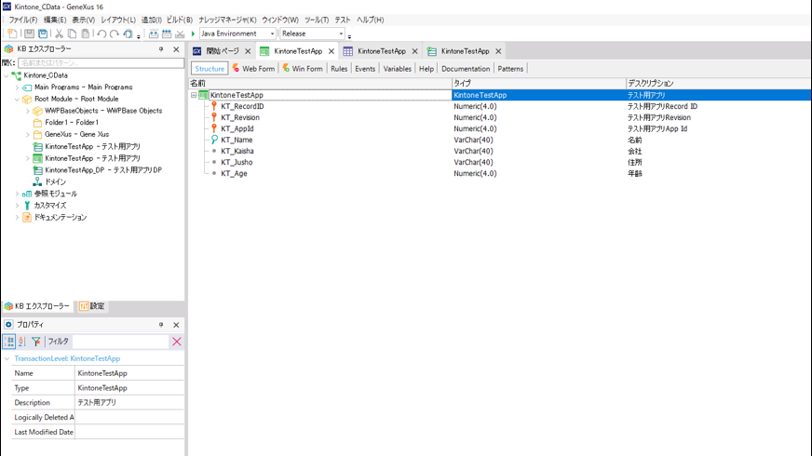Image resolution: width=812 pixels, height=456 pixels.
Task: Open the Patterns section
Action: (x=510, y=69)
